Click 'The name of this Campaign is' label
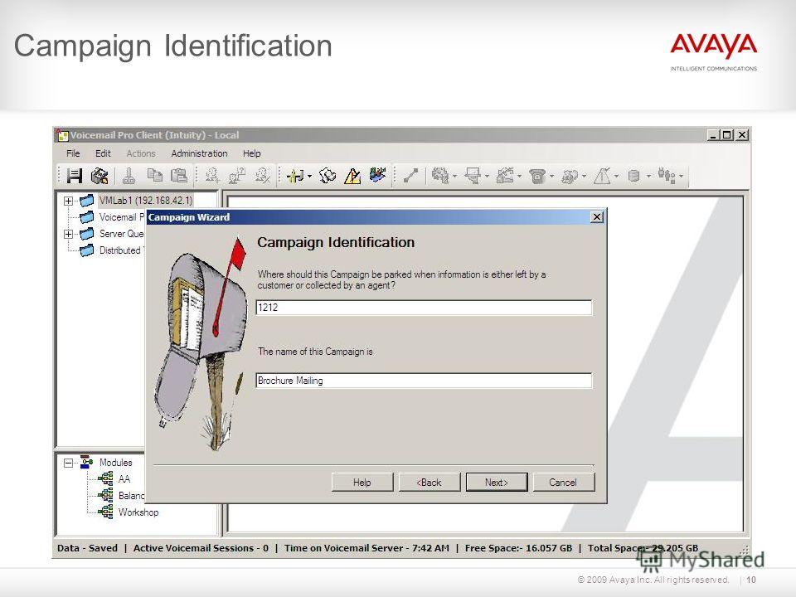 pyautogui.click(x=315, y=352)
